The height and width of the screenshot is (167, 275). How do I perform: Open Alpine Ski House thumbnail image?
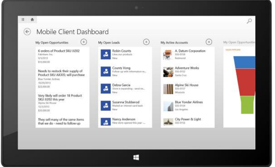[x=168, y=89]
